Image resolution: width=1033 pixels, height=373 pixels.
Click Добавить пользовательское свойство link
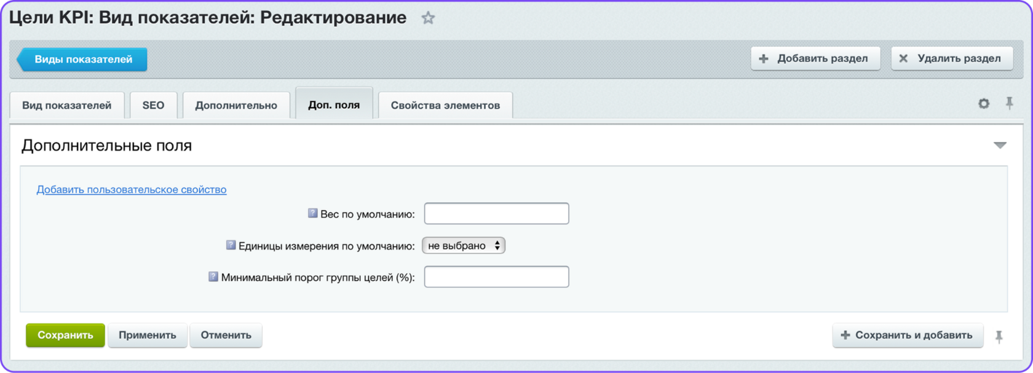click(132, 190)
